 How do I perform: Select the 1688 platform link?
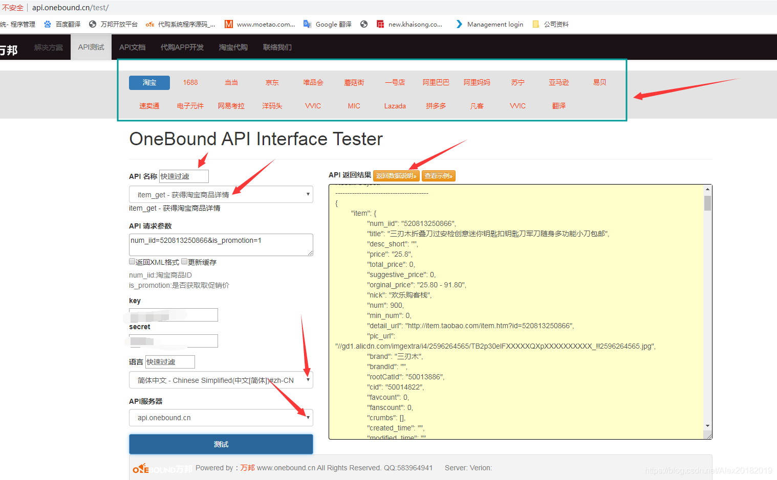[190, 82]
